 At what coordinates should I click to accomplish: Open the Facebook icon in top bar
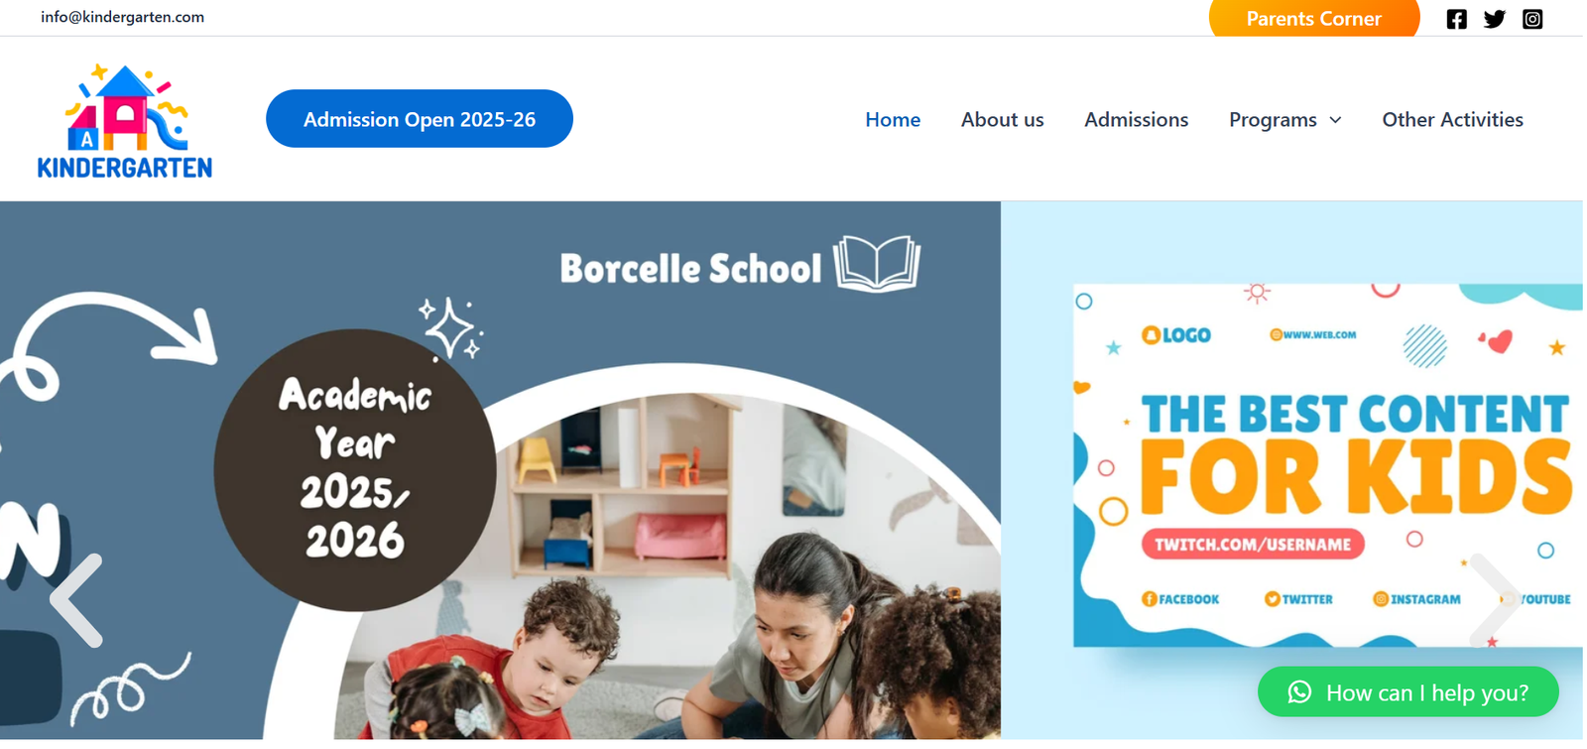click(x=1456, y=19)
